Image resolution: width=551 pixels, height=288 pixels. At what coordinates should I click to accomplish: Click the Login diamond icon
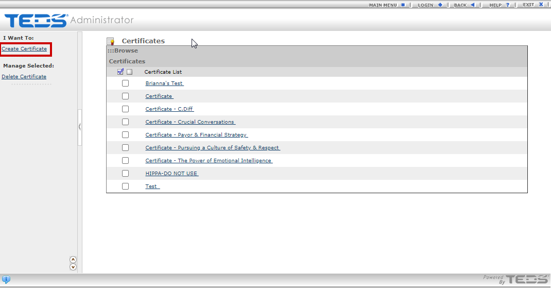(x=440, y=5)
